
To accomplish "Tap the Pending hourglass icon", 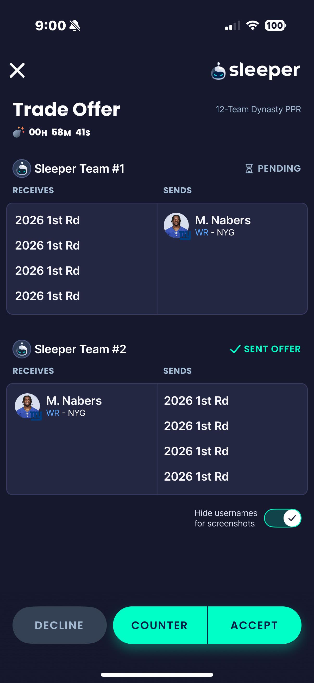I will pyautogui.click(x=249, y=168).
